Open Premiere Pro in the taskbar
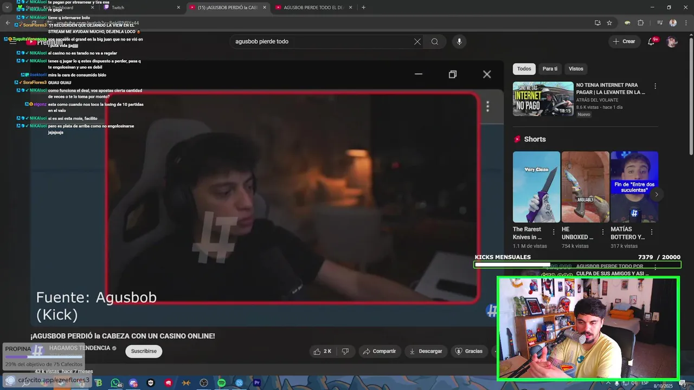The image size is (694, 390). (x=257, y=383)
